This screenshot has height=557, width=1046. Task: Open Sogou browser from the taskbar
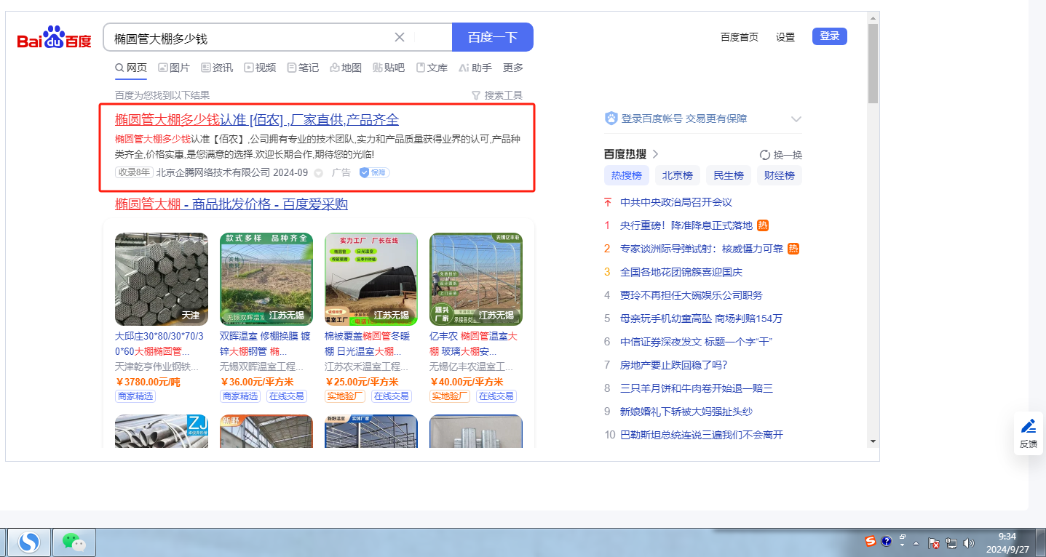coord(29,542)
